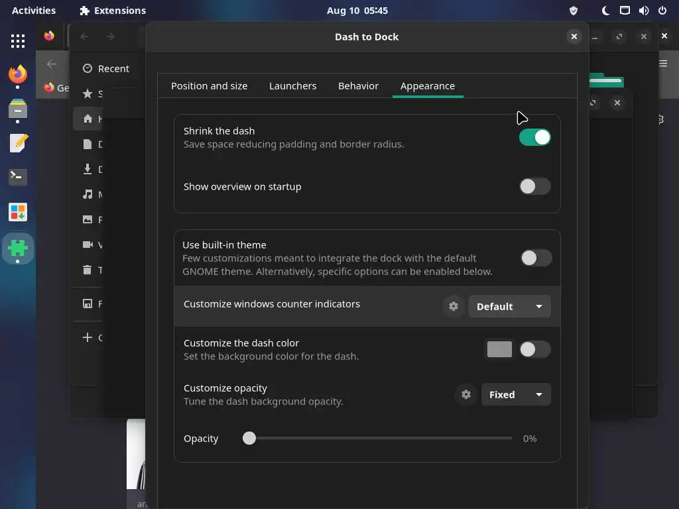Open the Extensions app menu in top bar

tap(113, 11)
